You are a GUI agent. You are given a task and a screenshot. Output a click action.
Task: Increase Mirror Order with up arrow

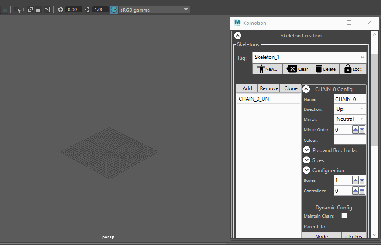point(356,129)
